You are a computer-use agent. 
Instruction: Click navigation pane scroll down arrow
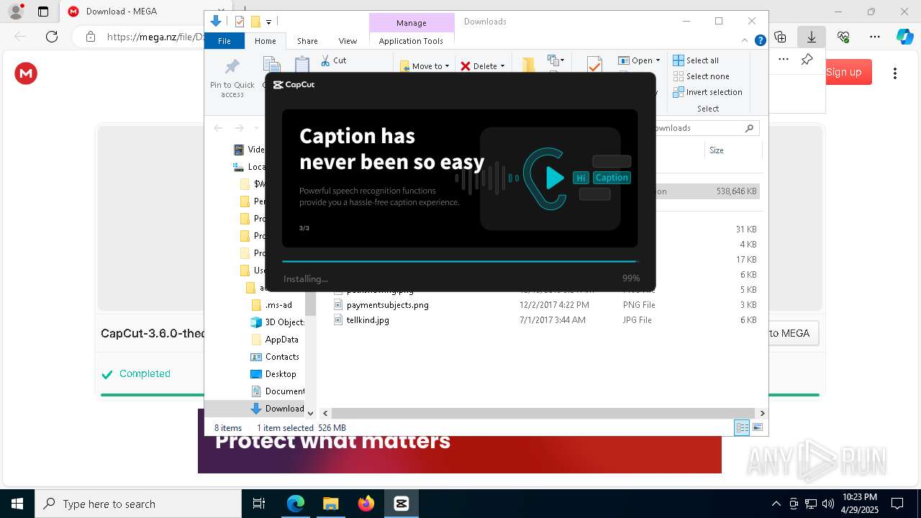click(x=311, y=413)
